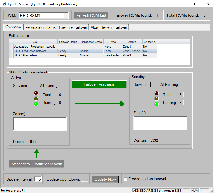Click the Standby Zone(s) list box

tap(160, 123)
